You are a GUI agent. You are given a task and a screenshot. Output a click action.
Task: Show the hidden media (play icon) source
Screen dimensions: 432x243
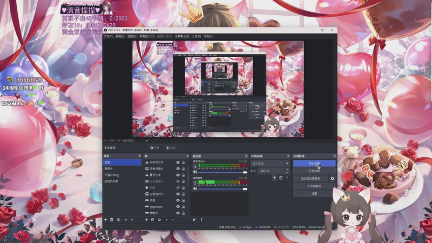click(178, 187)
